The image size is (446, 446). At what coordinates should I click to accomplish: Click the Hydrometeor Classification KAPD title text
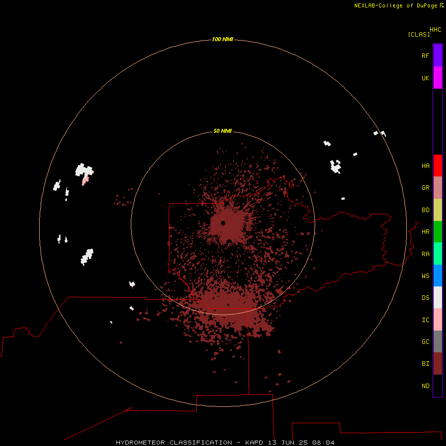click(225, 443)
